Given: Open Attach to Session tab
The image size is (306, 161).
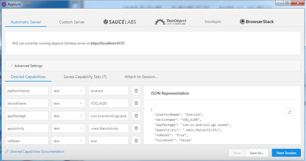Looking at the screenshot, I should [x=141, y=77].
